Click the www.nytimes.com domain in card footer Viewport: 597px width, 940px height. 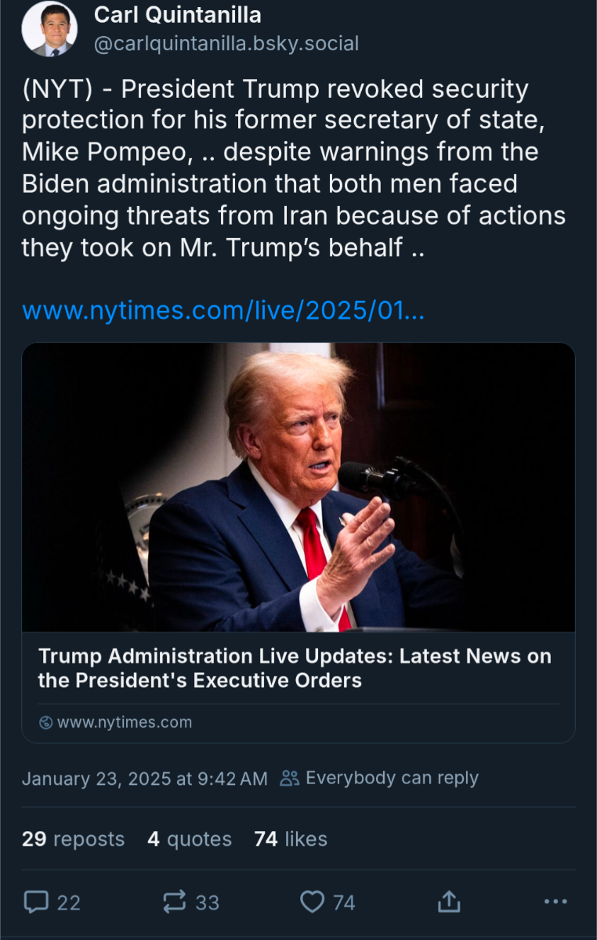pyautogui.click(x=125, y=722)
